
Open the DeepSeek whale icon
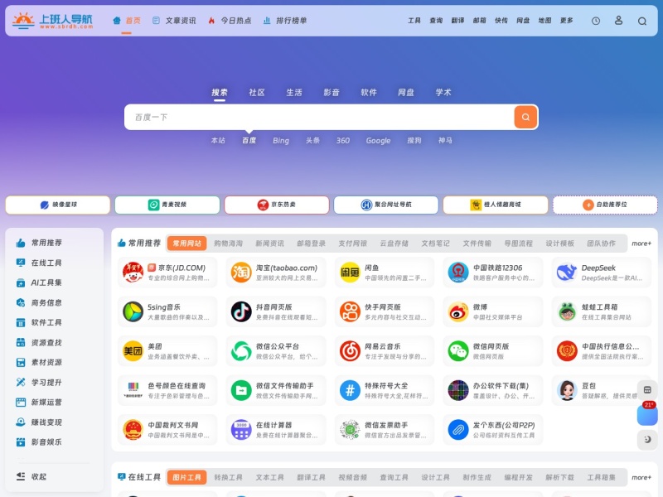[567, 273]
